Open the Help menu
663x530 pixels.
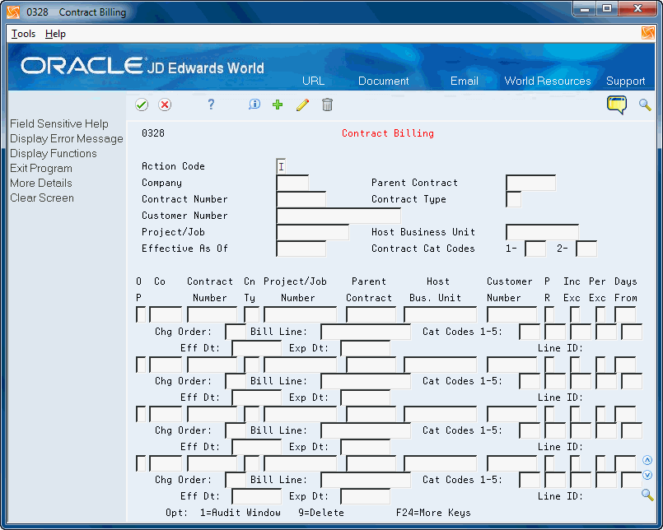pos(55,34)
